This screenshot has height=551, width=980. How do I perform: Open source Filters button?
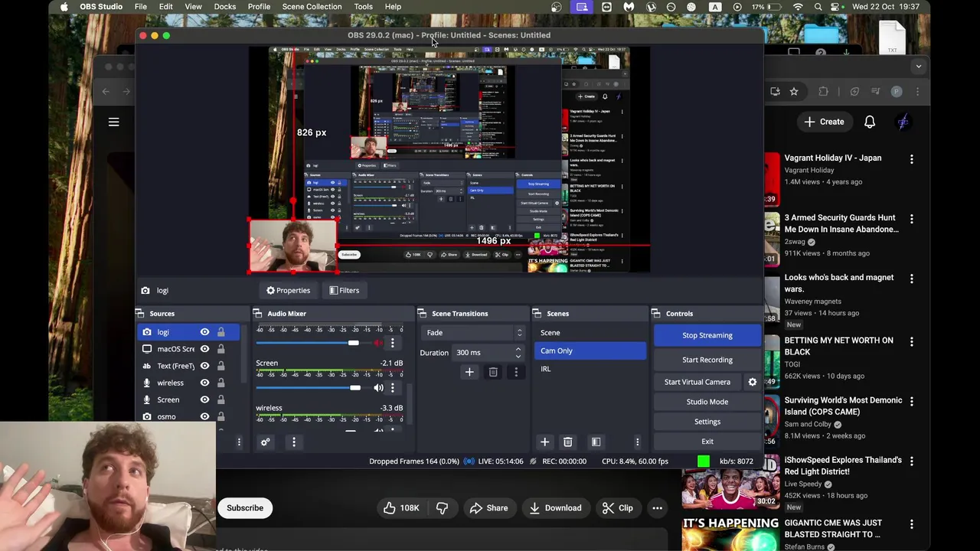click(x=344, y=291)
